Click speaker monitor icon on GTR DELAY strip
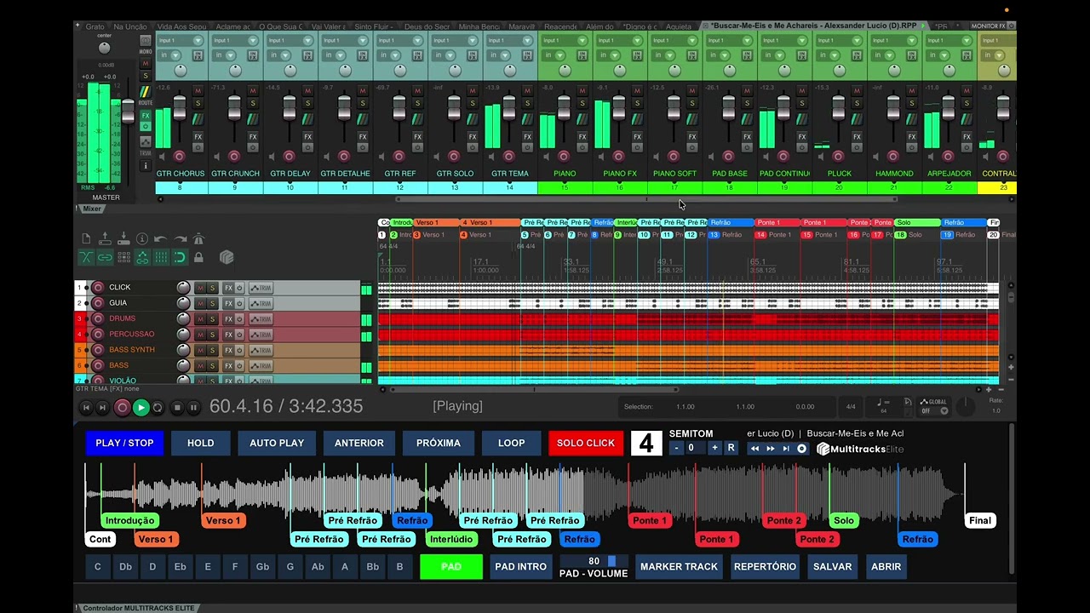 pos(272,156)
